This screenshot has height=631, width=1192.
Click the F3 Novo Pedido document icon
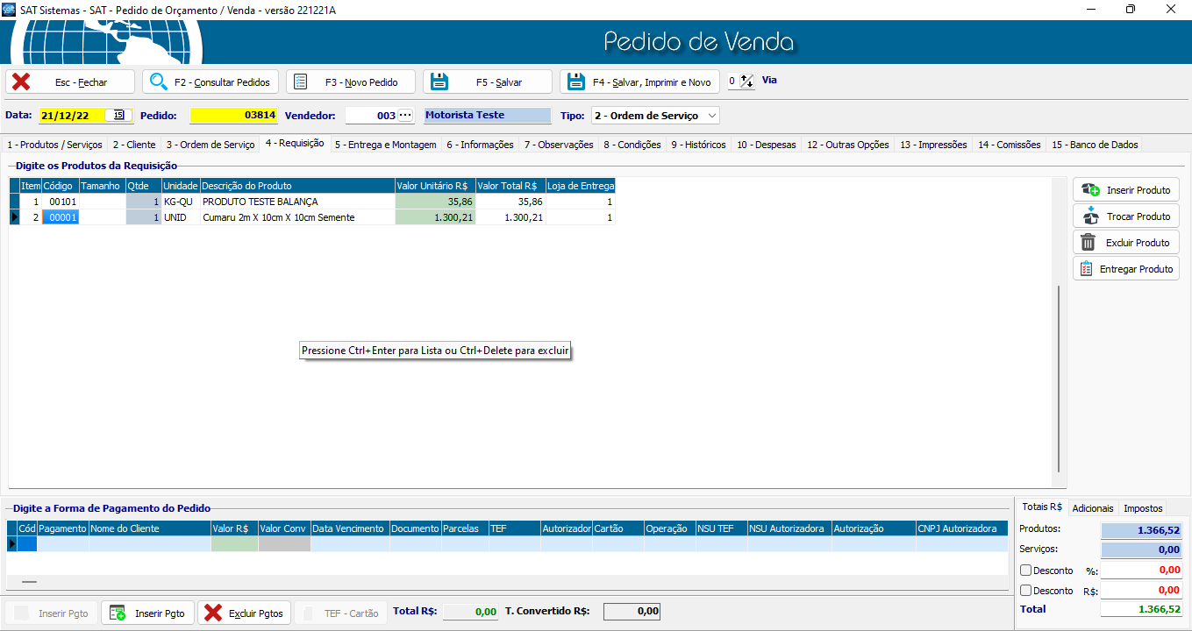[x=301, y=82]
